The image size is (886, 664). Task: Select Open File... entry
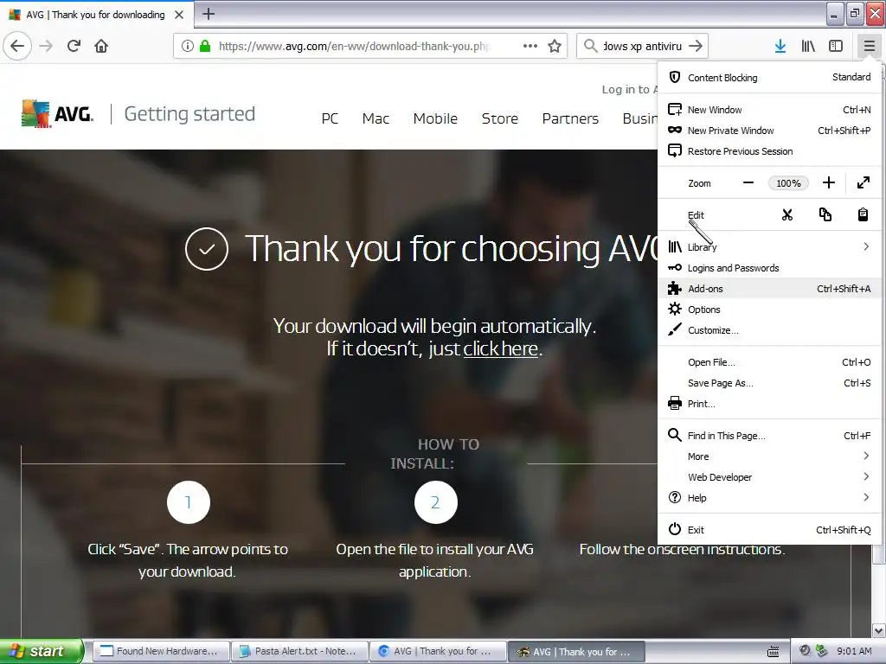tap(769, 362)
